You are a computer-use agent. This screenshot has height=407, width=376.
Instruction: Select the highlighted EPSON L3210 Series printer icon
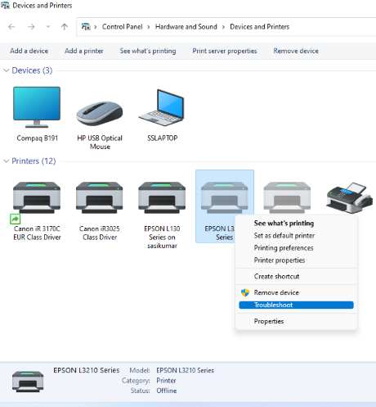225,197
